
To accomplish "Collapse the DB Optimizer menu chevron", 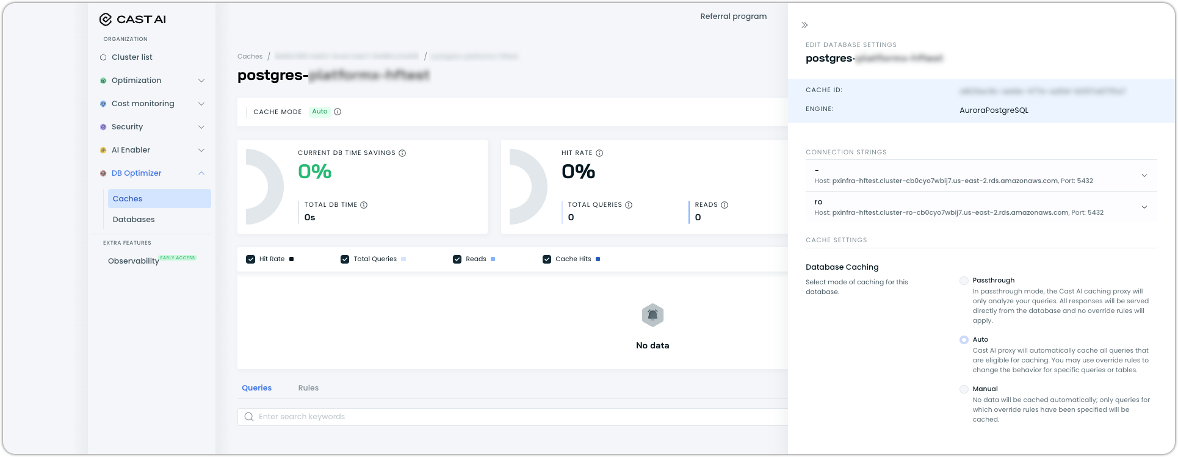I will pyautogui.click(x=201, y=173).
